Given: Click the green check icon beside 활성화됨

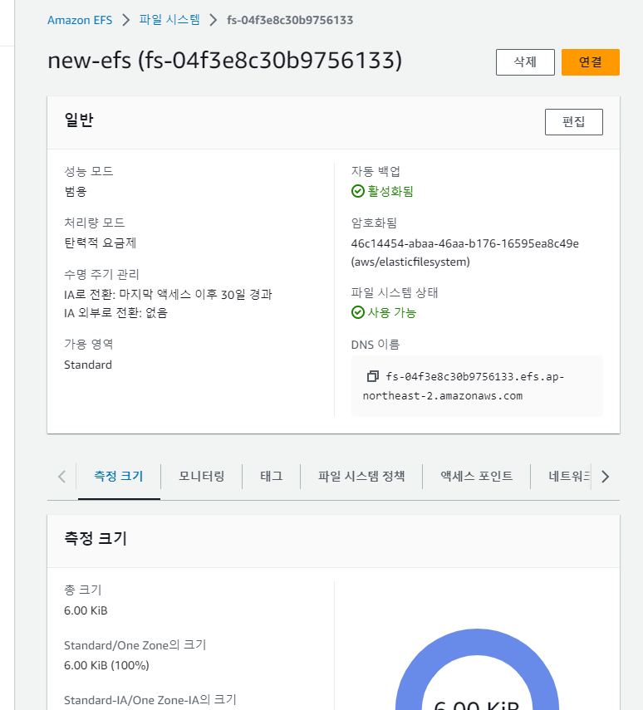Looking at the screenshot, I should point(357,191).
